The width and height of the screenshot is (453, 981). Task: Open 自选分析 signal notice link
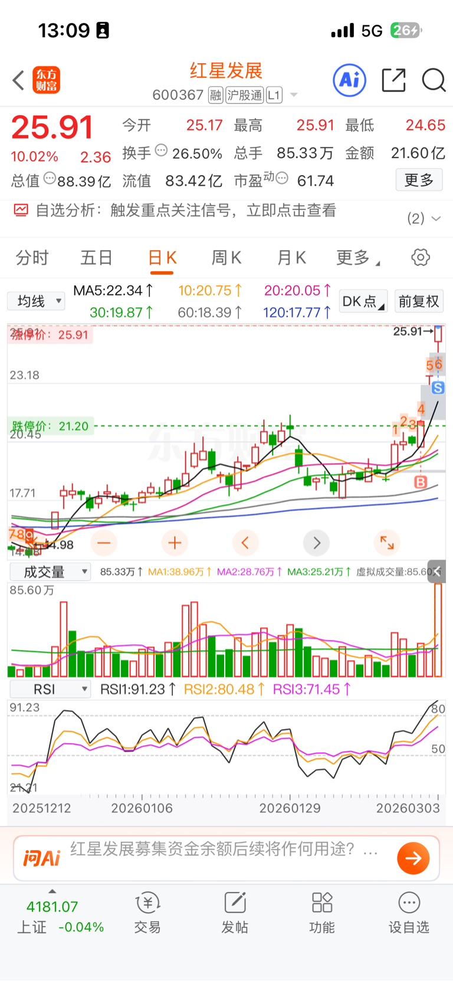[x=186, y=211]
